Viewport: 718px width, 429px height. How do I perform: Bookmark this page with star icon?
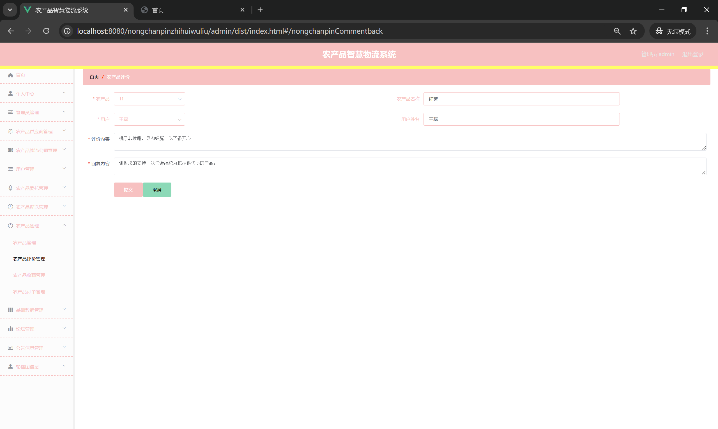[x=633, y=31]
